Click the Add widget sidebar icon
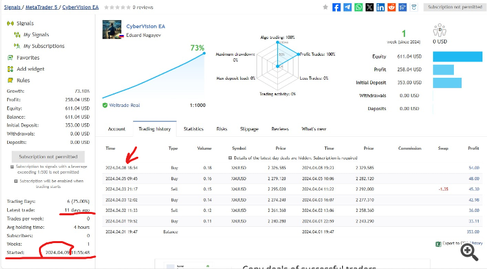487x269 pixels. 10,69
